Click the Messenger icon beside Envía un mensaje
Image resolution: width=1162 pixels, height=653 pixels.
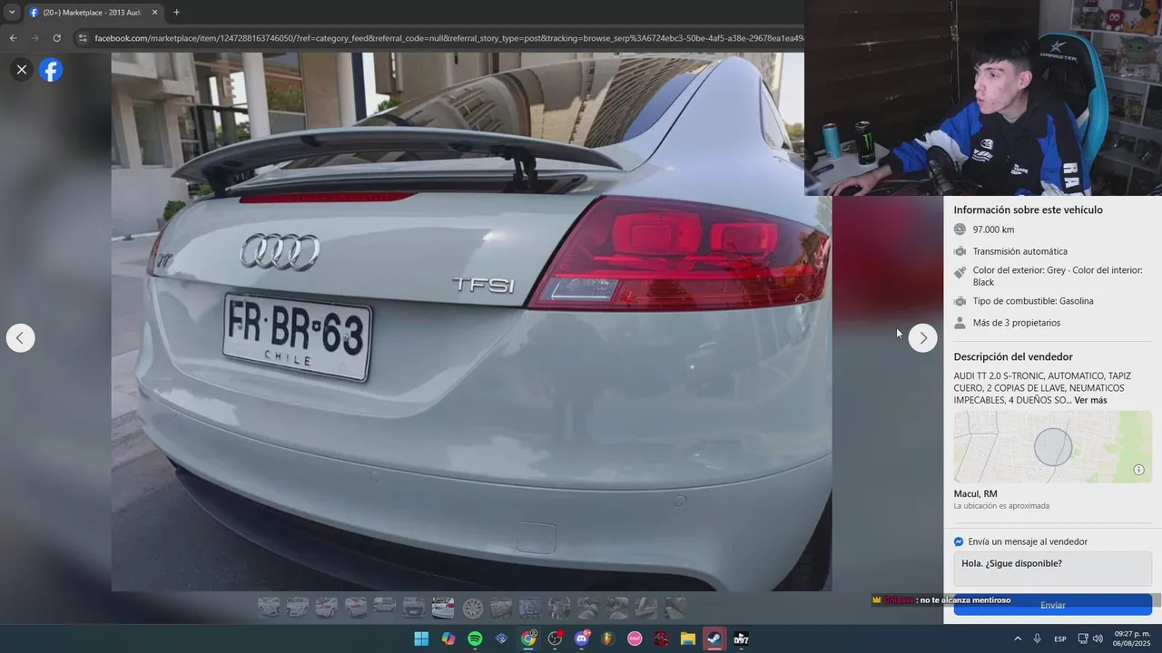pyautogui.click(x=959, y=541)
